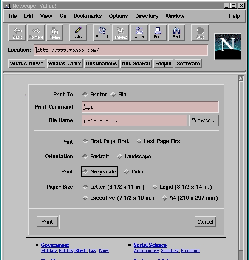Open the Options menu
The height and width of the screenshot is (260, 249).
pos(119,16)
